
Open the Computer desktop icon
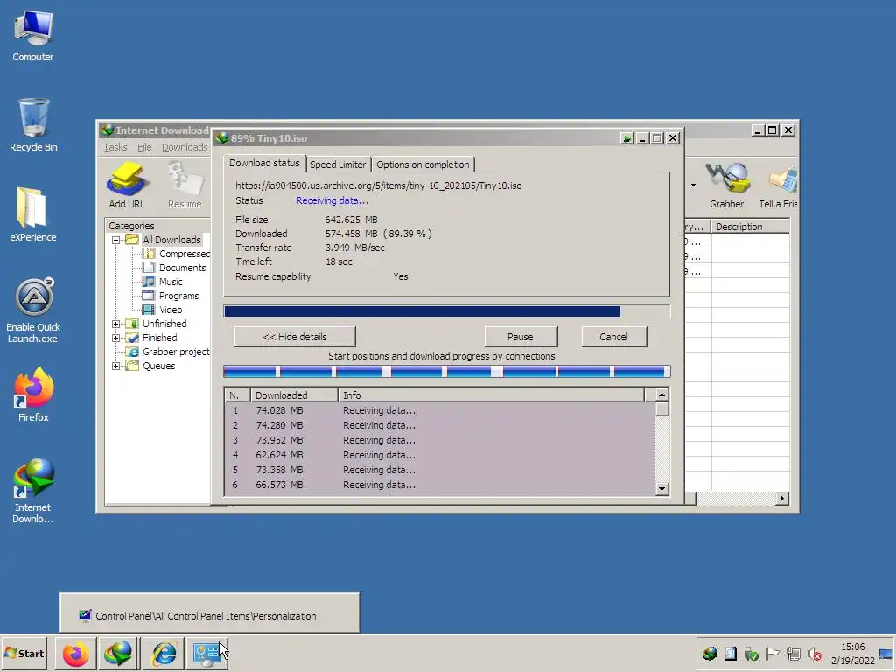tap(32, 37)
